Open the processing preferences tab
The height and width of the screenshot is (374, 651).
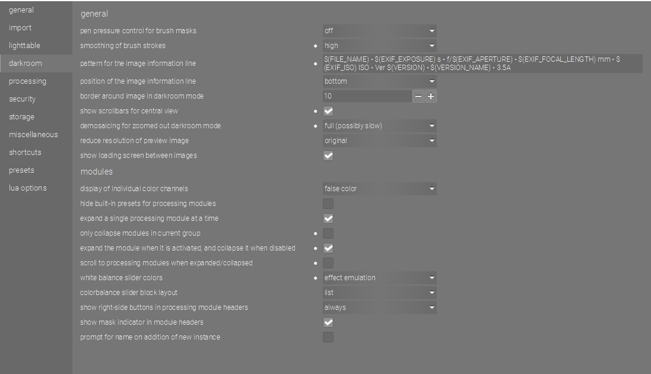click(27, 81)
